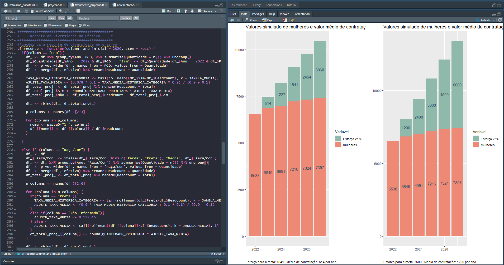
Task: Uncheck the Wrap search option
Action: click(x=80, y=25)
